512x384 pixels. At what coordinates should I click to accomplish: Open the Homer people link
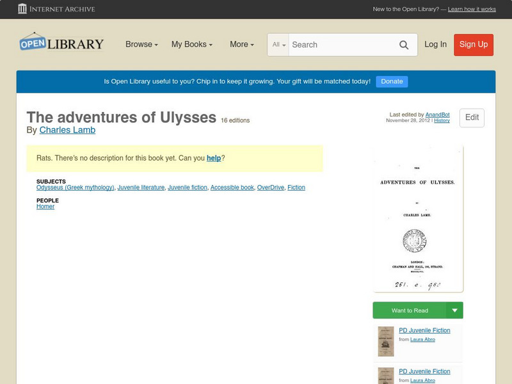45,206
